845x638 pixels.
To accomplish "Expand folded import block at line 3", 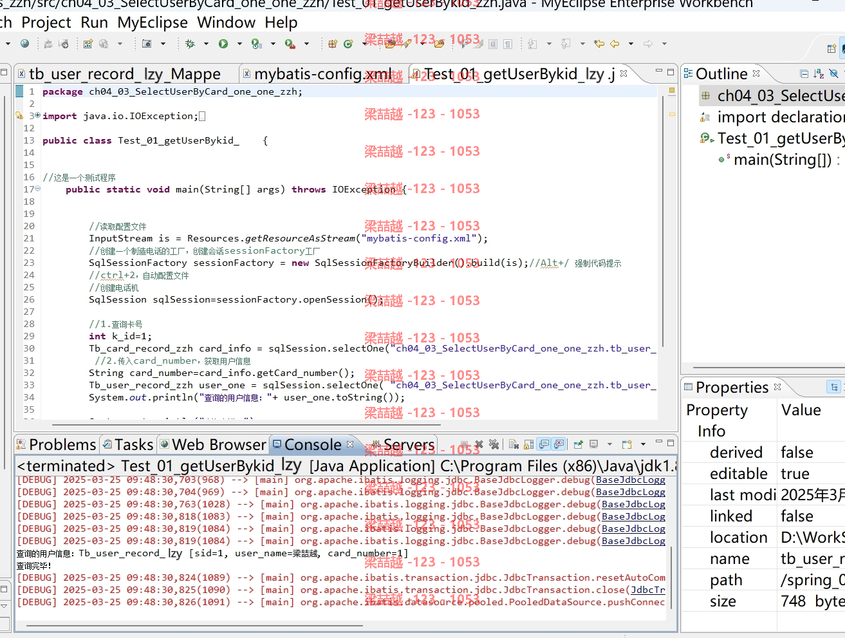I will pyautogui.click(x=37, y=115).
